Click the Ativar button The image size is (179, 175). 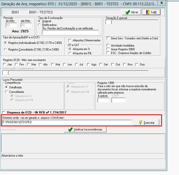point(132,12)
